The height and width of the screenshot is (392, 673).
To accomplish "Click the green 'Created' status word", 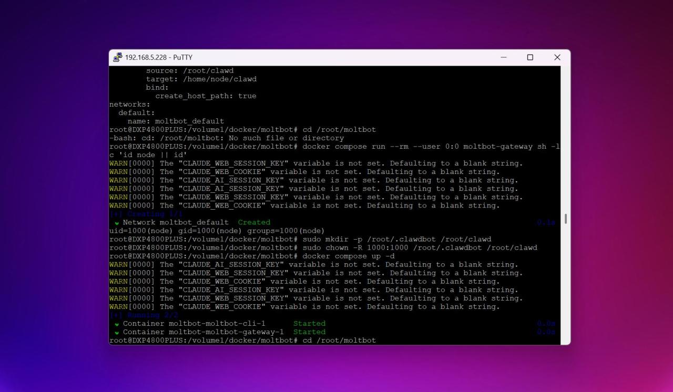I will click(x=254, y=222).
